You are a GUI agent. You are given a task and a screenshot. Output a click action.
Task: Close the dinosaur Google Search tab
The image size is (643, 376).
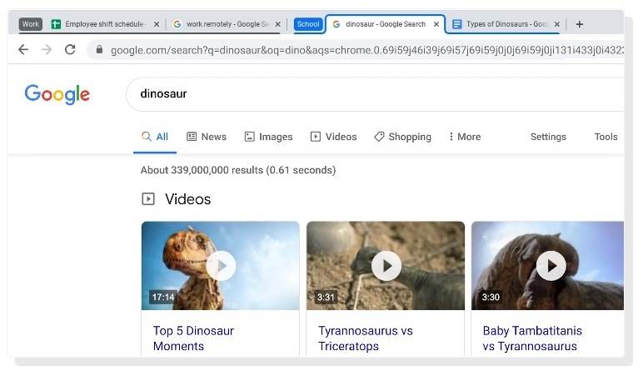coord(436,24)
